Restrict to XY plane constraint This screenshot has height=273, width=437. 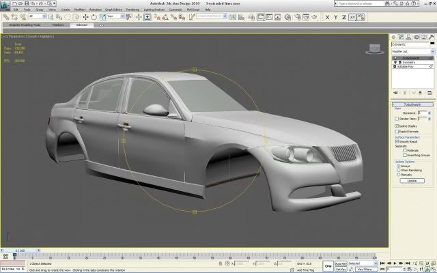tap(352, 17)
